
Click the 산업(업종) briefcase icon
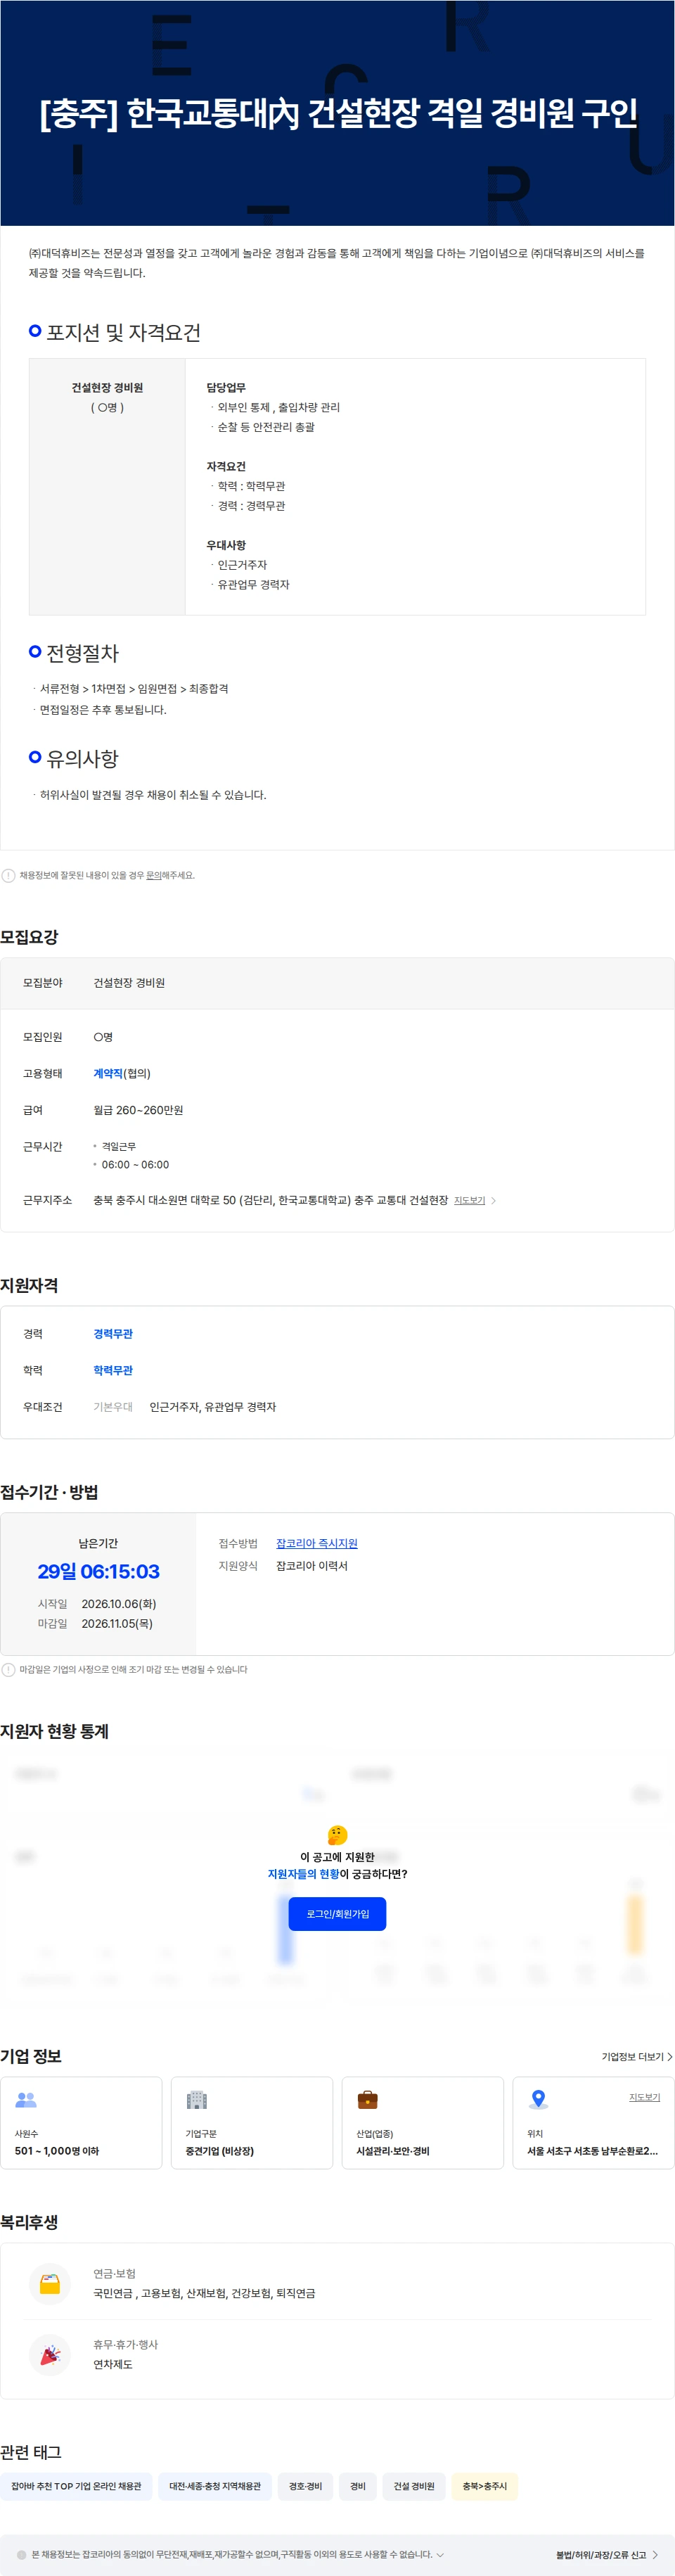(367, 2100)
